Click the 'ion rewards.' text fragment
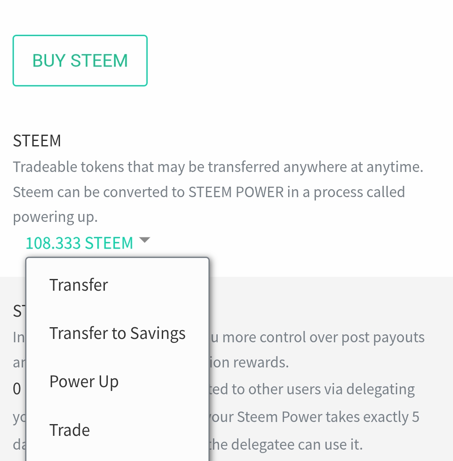The height and width of the screenshot is (461, 453). [249, 362]
